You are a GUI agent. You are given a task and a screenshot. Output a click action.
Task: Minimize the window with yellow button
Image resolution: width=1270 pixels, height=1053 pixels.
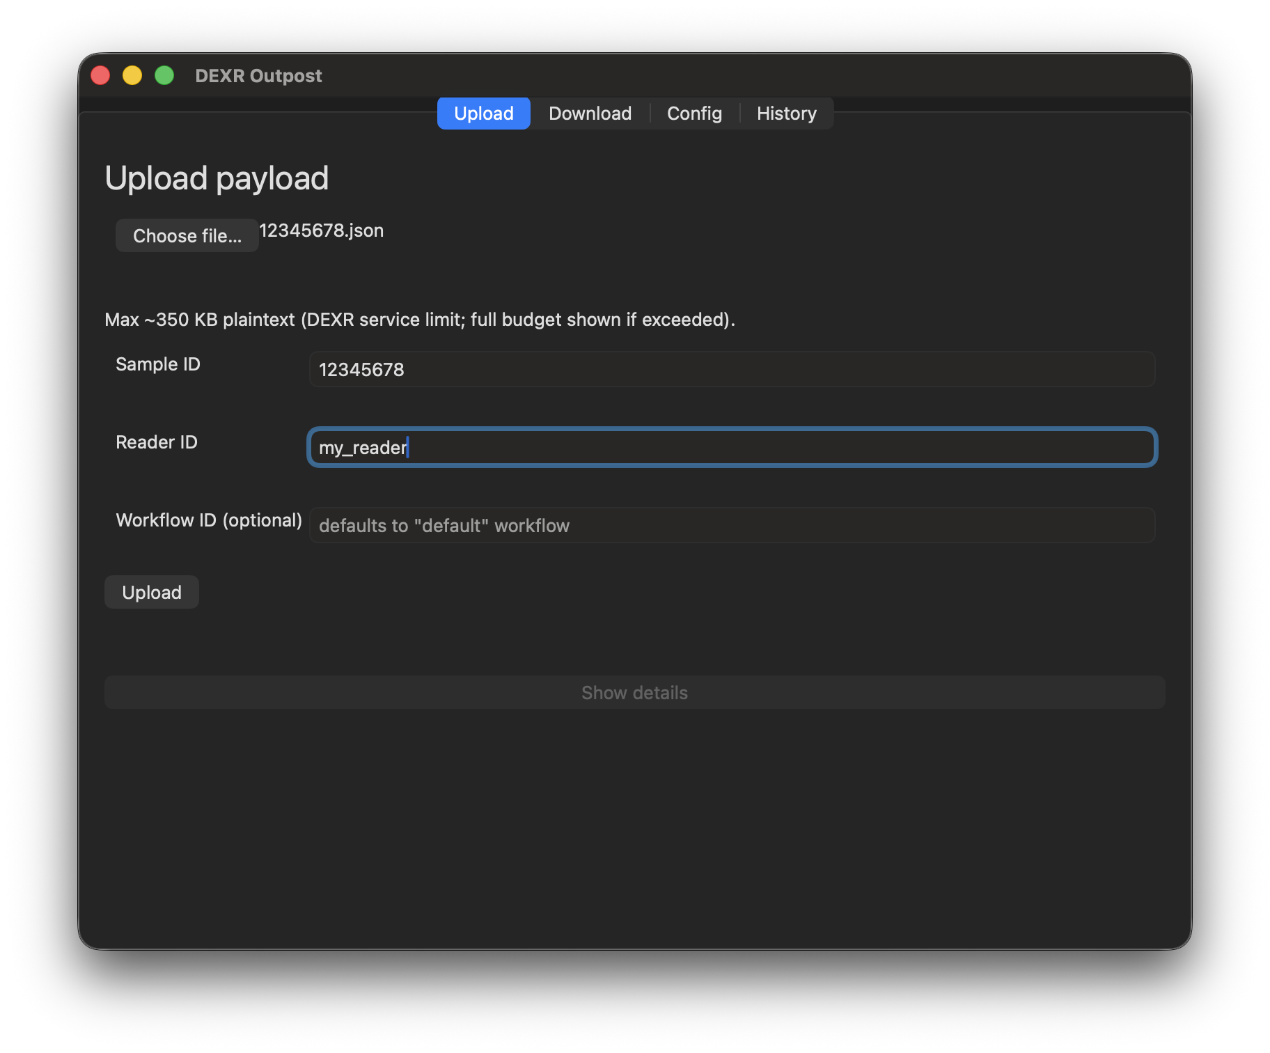tap(132, 75)
